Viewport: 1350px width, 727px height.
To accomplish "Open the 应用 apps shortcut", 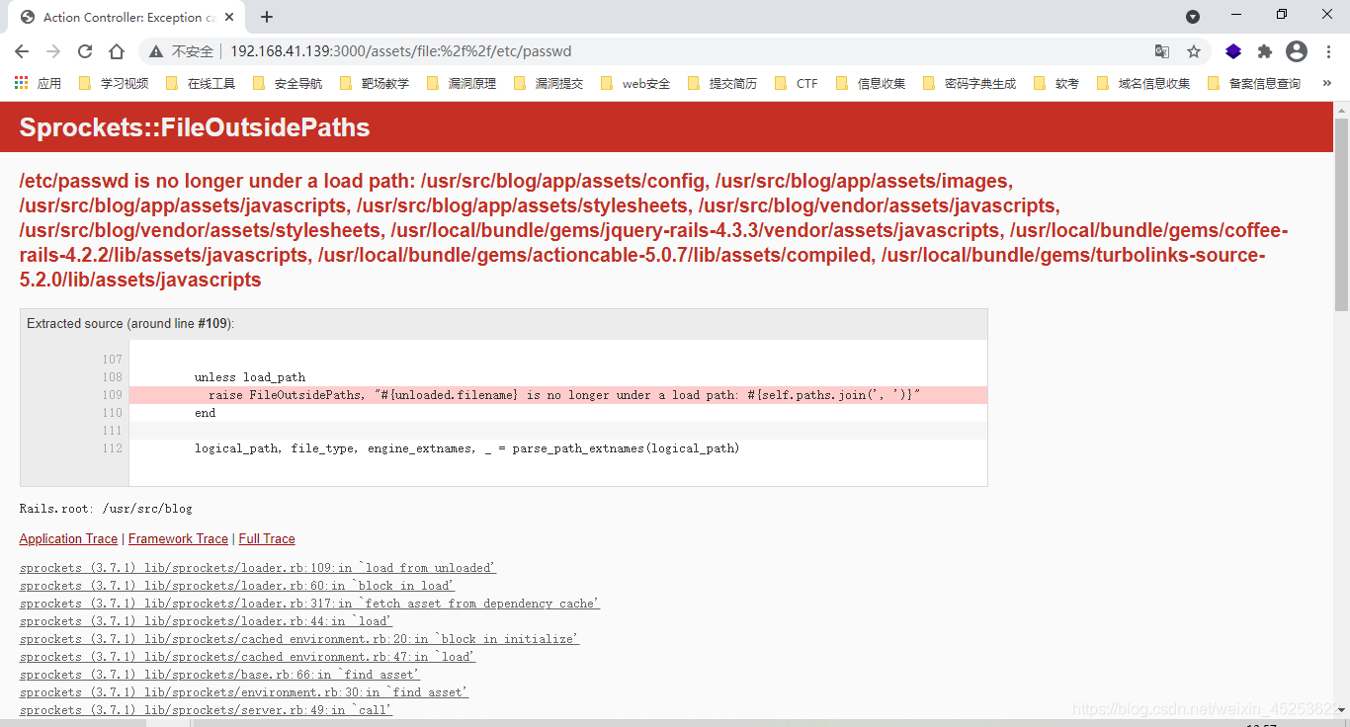I will (38, 83).
